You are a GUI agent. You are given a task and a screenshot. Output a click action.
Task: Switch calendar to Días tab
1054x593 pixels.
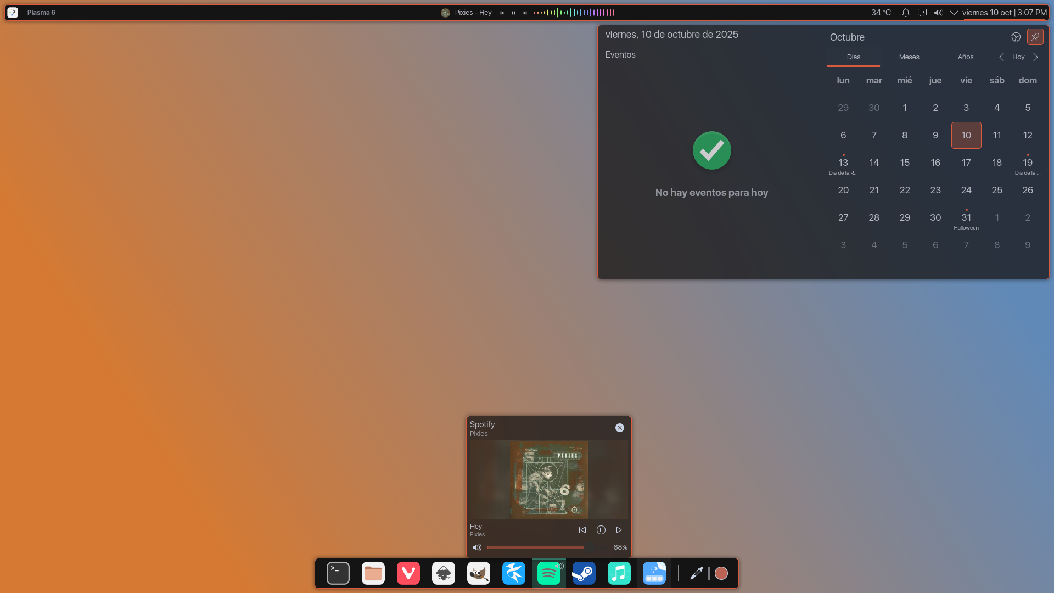tap(854, 57)
